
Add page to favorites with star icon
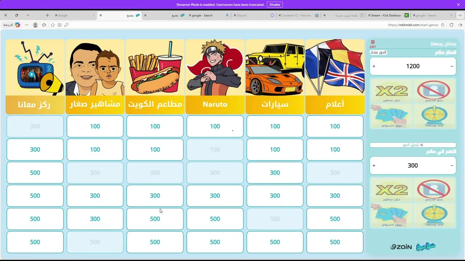click(53, 25)
